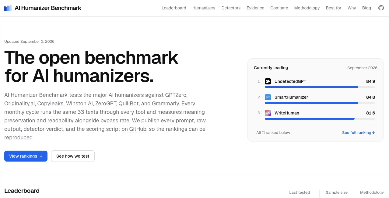Select the UndetectedGPT name in ranking
This screenshot has height=198, width=389.
[290, 81]
